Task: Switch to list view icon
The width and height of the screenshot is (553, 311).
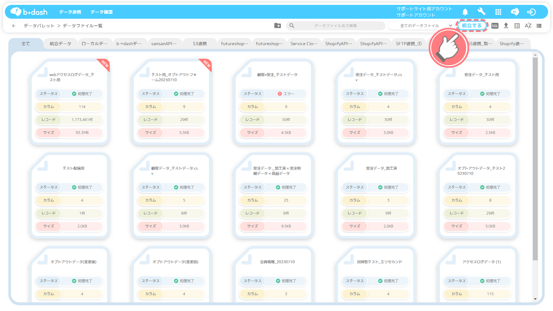Action: (539, 26)
